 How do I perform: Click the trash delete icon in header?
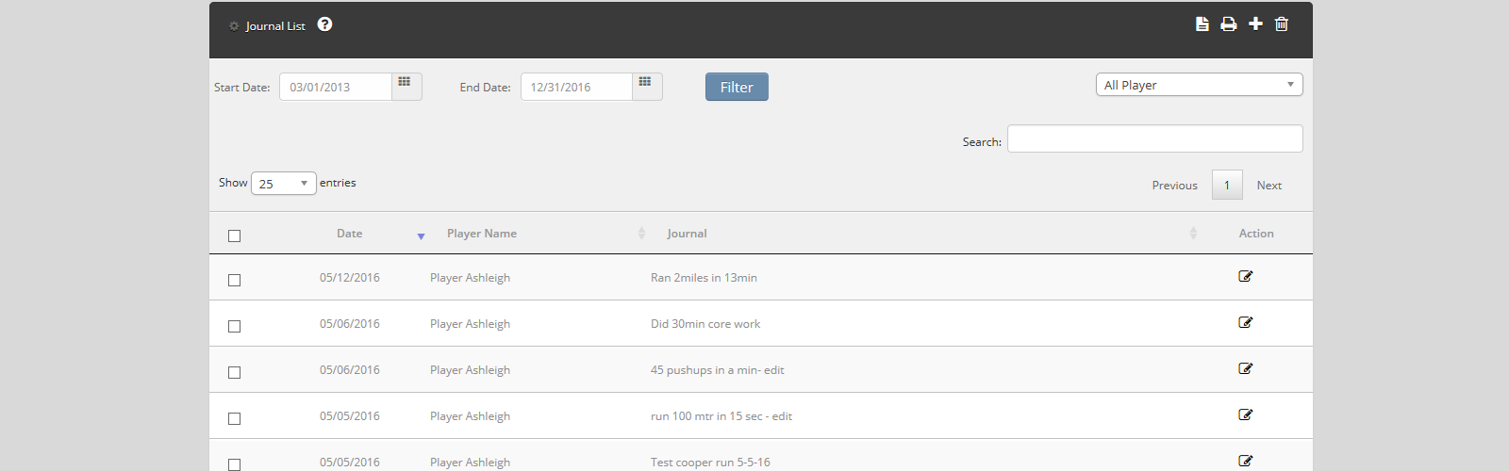1282,24
